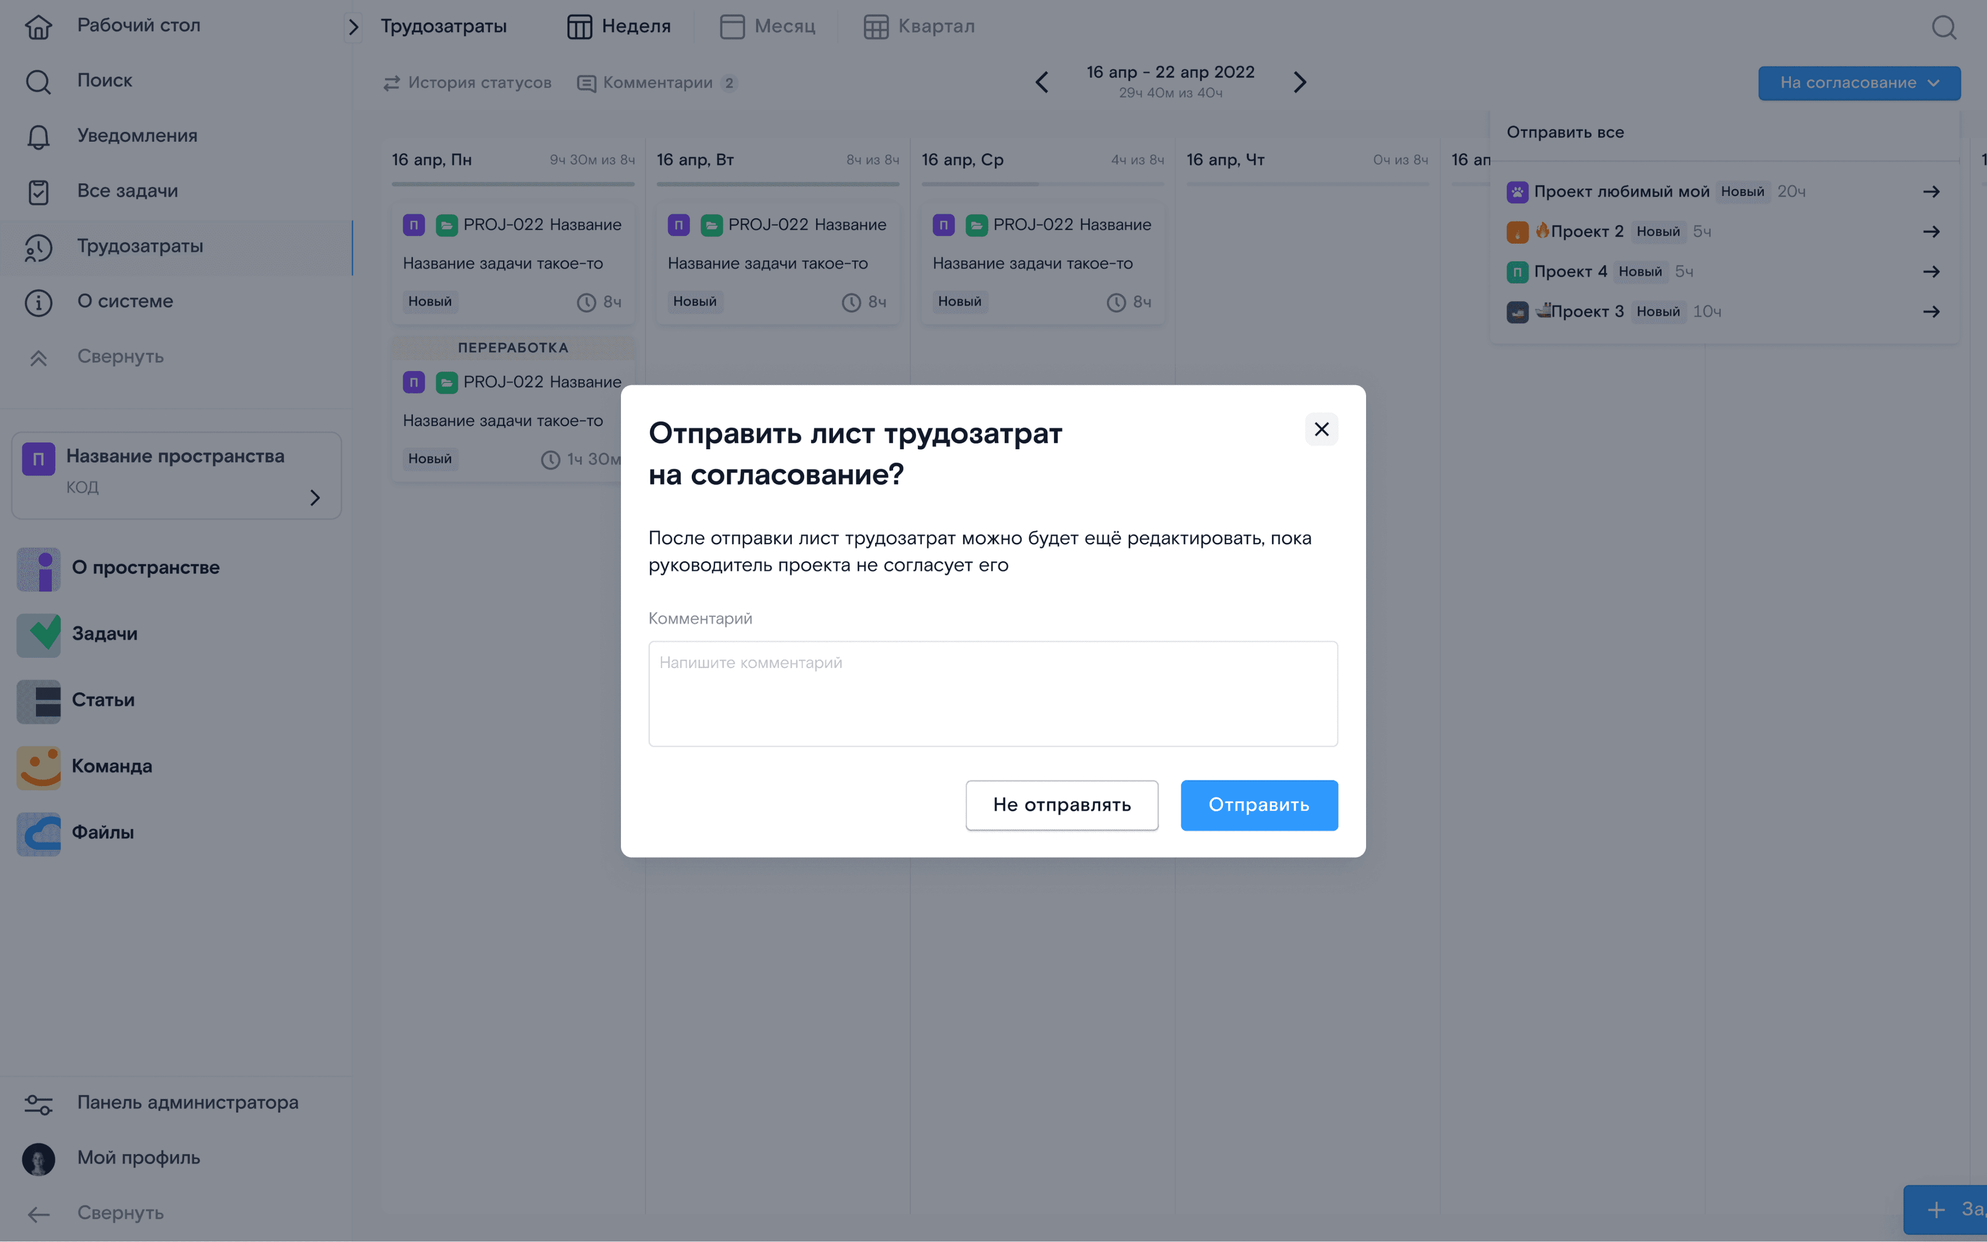Open the Задачи checkmark icon
Image resolution: width=1987 pixels, height=1242 pixels.
point(39,635)
